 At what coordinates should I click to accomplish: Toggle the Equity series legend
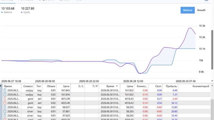click(x=25, y=12)
